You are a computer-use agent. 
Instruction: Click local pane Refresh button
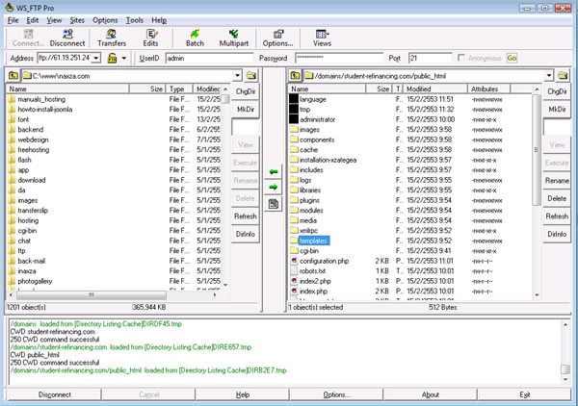pos(246,216)
